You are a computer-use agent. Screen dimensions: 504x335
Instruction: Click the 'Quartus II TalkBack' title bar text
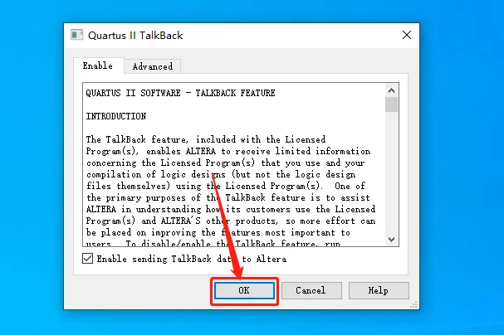(x=135, y=36)
